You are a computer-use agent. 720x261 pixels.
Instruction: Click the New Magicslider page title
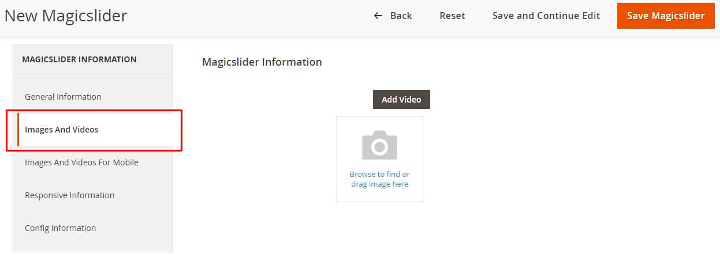coord(66,16)
